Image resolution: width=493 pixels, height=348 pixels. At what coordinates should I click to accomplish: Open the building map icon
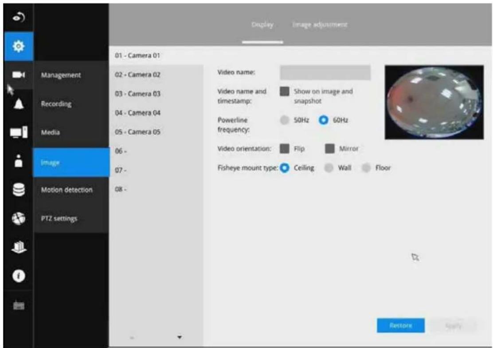point(19,247)
